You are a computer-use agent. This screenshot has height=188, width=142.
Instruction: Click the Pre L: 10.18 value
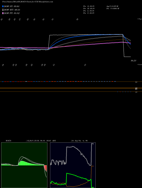[89, 11]
